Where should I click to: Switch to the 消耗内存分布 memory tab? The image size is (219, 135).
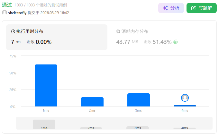point(135,31)
